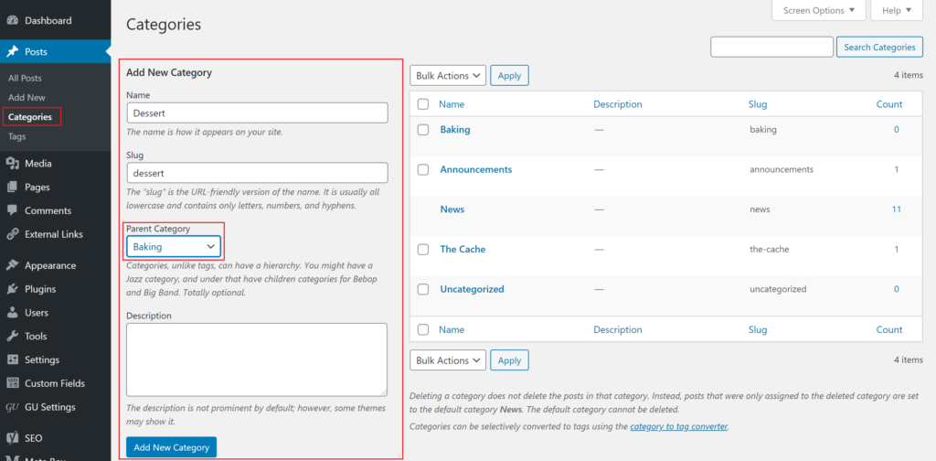Open the category to tag converter link
Image resolution: width=936 pixels, height=461 pixels.
(679, 426)
